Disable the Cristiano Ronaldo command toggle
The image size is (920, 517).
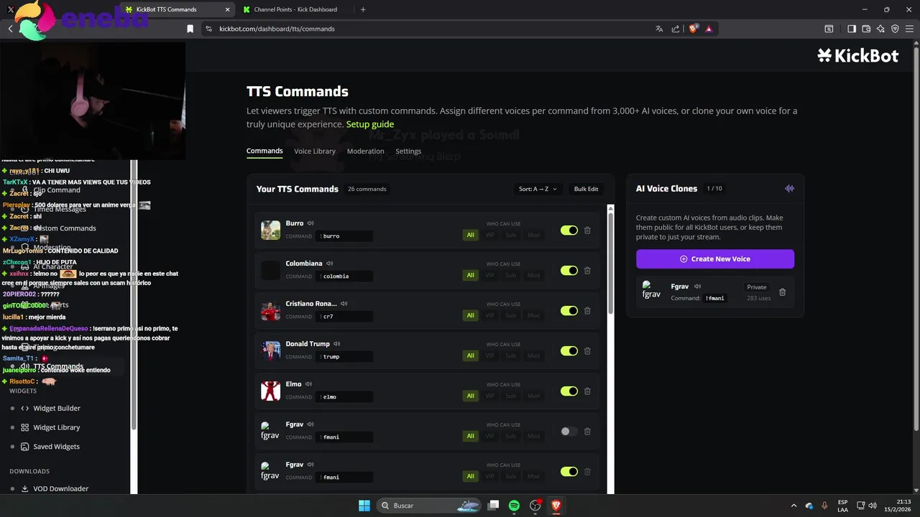pos(569,311)
